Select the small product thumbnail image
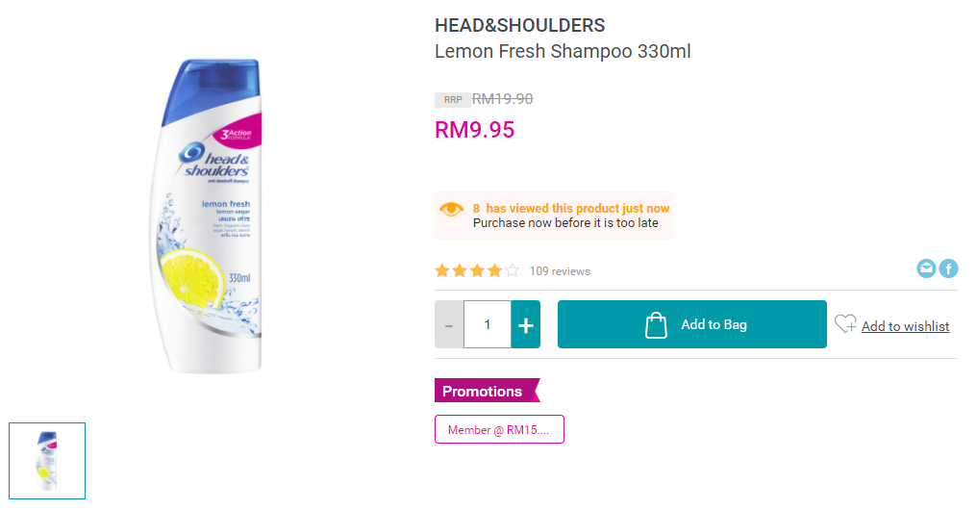This screenshot has height=510, width=977. (47, 461)
